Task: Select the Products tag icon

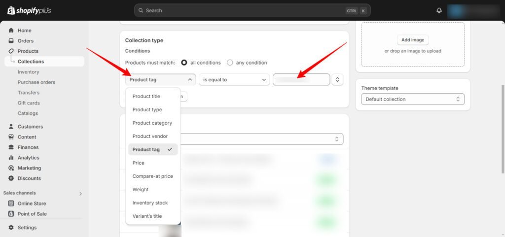Action: [x=11, y=51]
